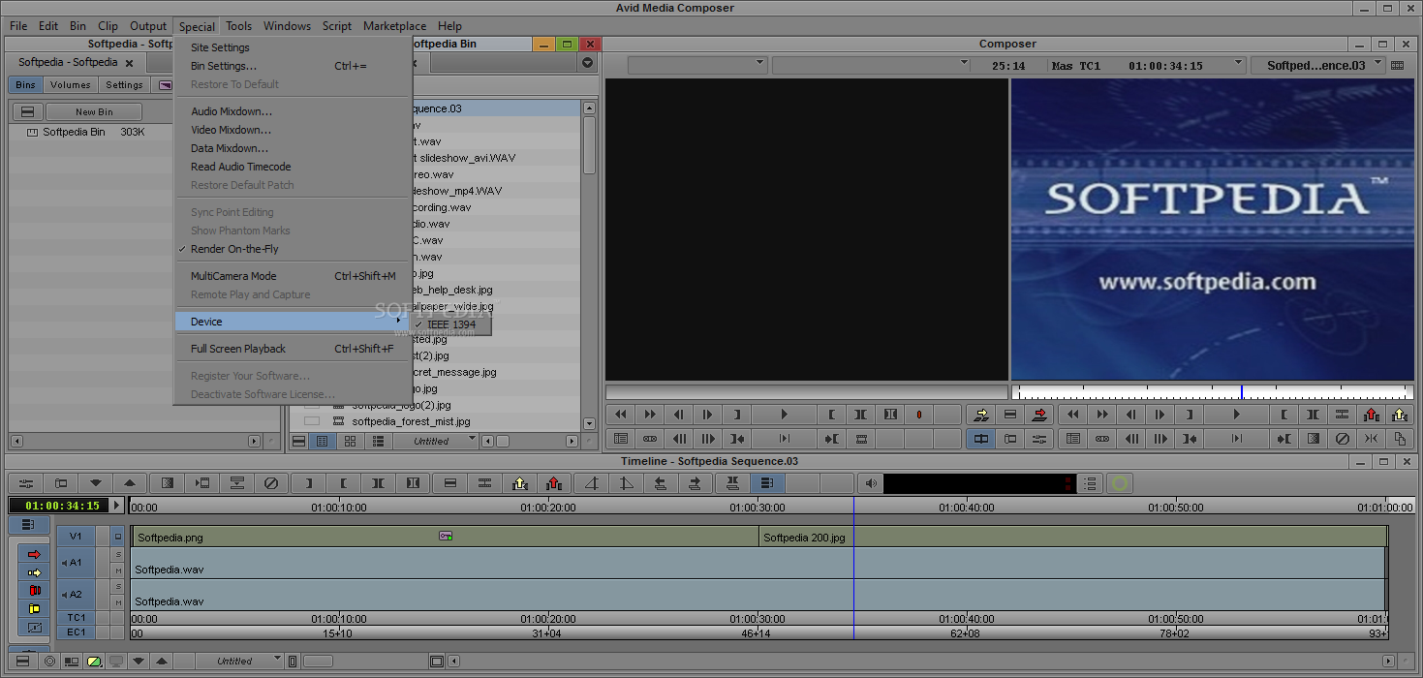Click Lift button in timeline toolbar

(x=520, y=482)
